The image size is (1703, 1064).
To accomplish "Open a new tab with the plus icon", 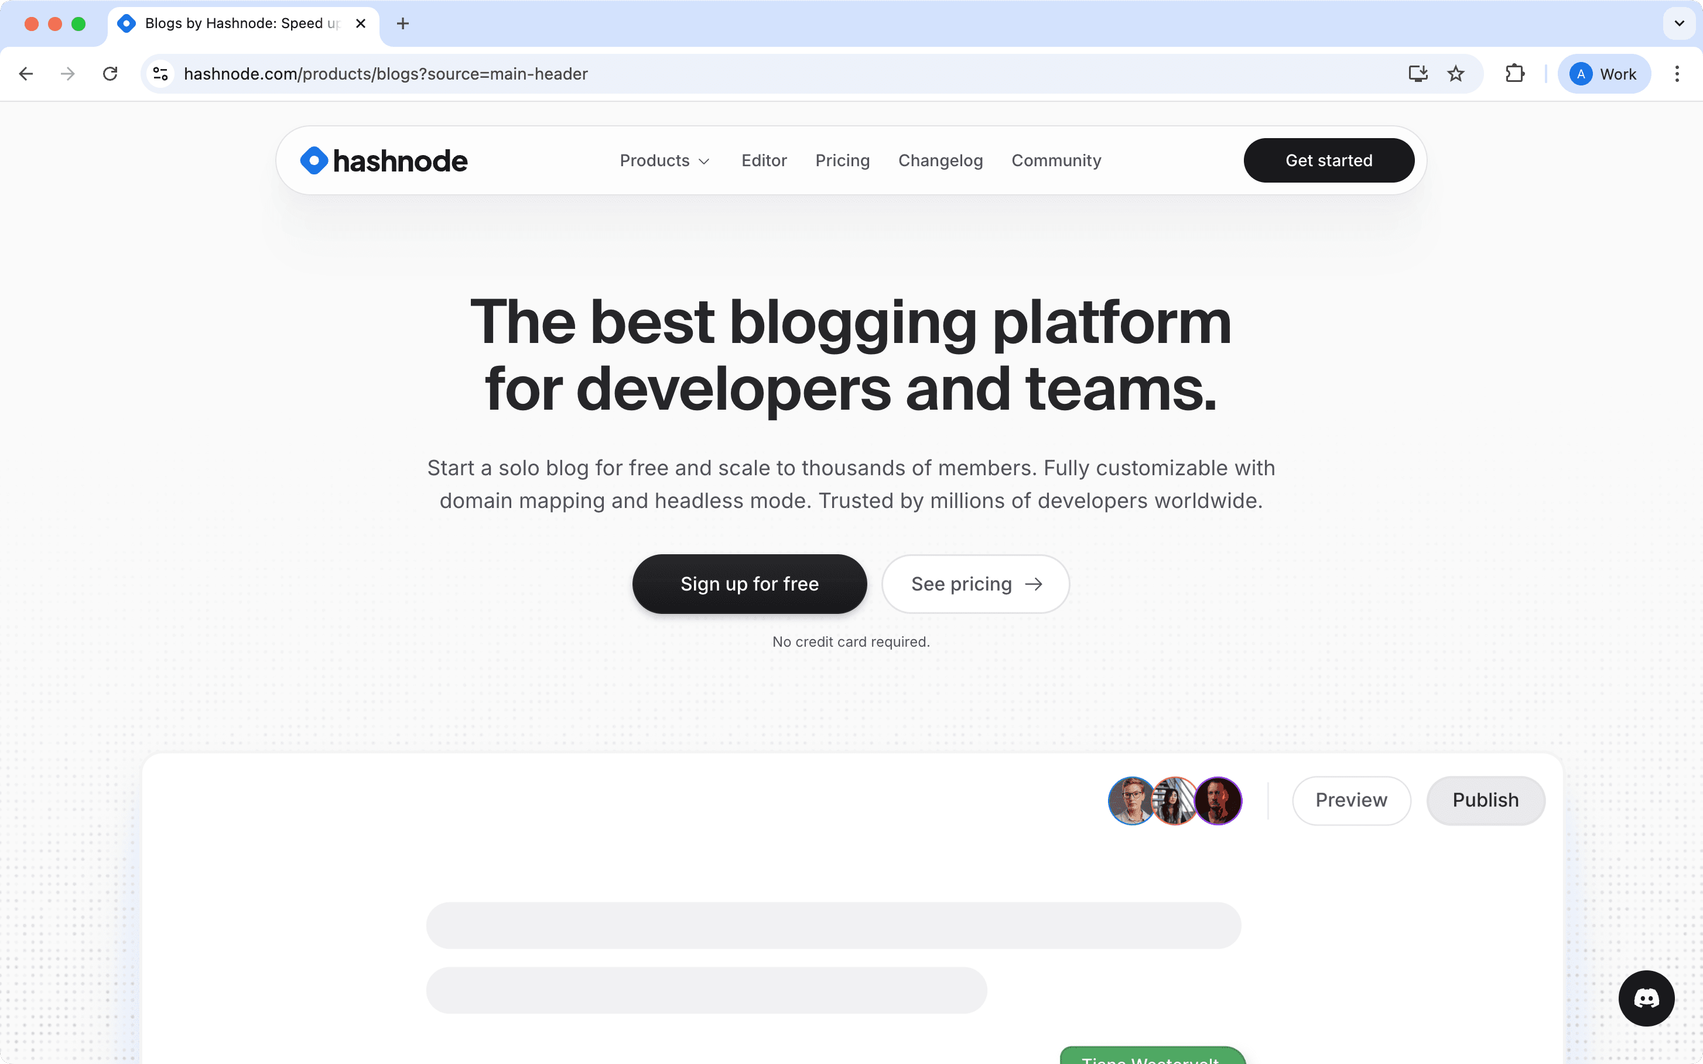I will pyautogui.click(x=403, y=23).
